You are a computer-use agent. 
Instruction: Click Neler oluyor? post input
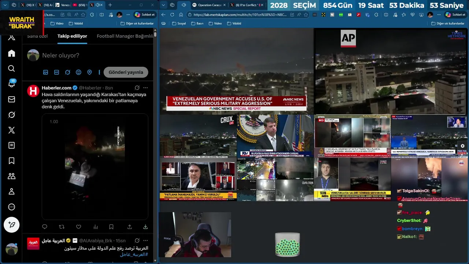click(x=60, y=55)
